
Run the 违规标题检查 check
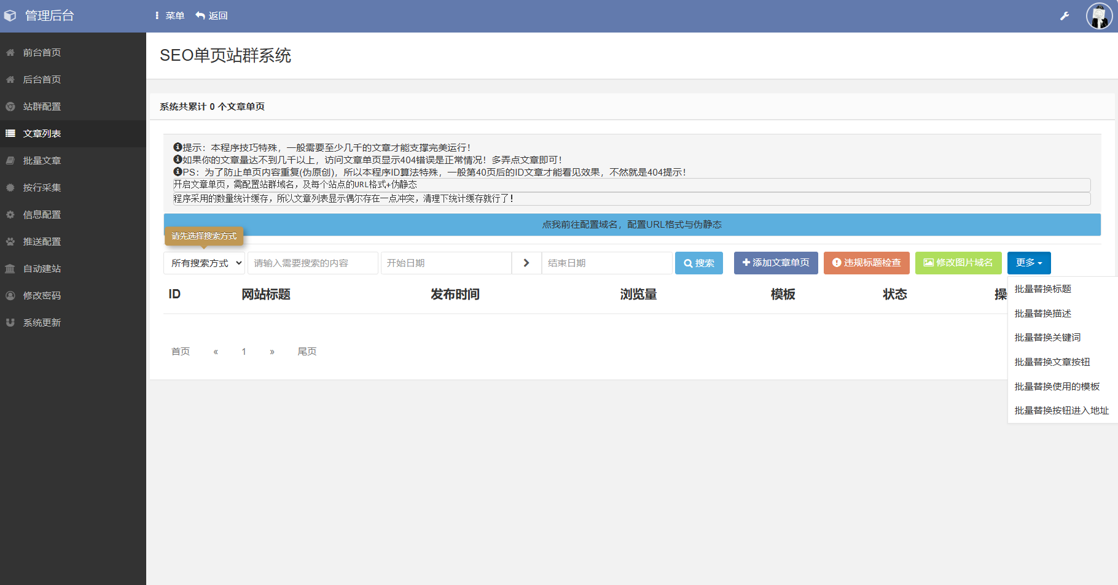866,263
